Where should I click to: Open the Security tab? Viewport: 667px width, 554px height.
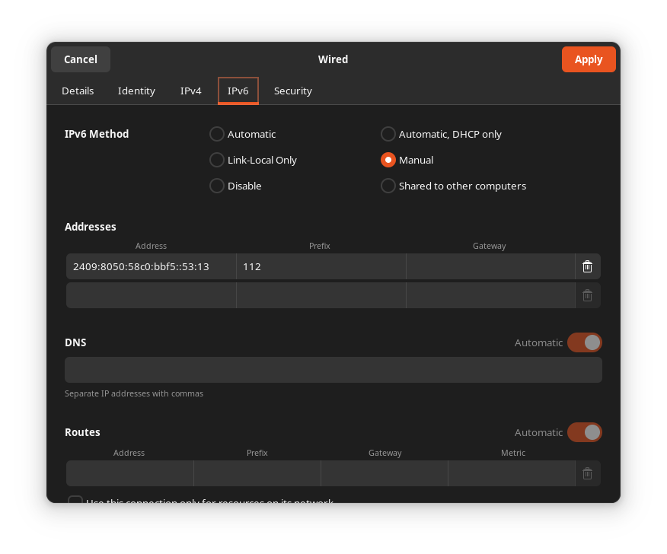(x=293, y=91)
